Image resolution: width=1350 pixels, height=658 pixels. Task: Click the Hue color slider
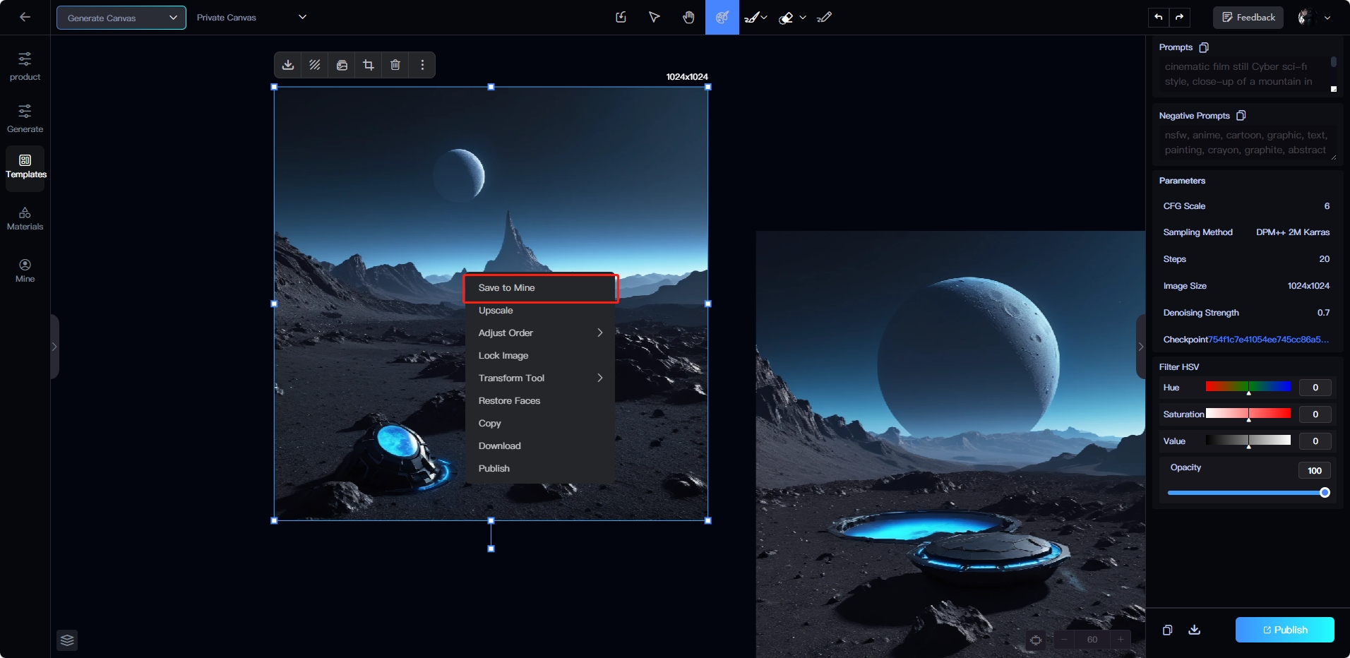coord(1248,387)
